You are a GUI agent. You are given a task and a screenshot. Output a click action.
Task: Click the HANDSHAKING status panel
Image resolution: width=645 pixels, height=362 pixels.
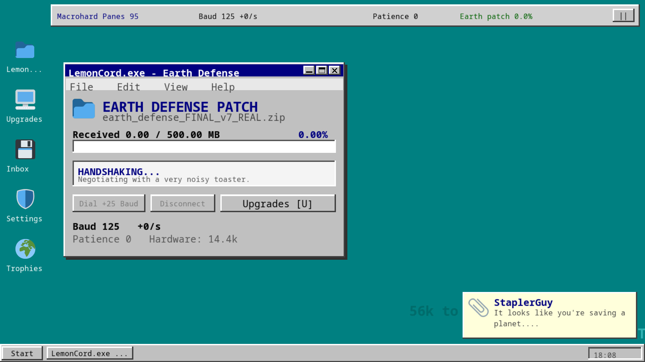point(204,174)
